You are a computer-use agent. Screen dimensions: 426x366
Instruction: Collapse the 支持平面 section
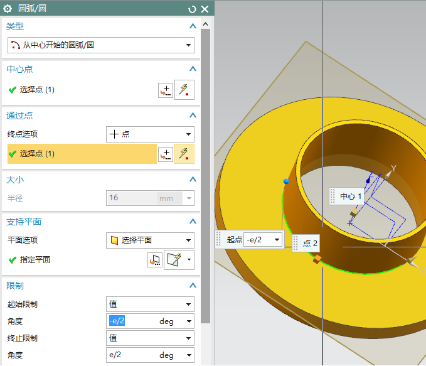point(193,222)
